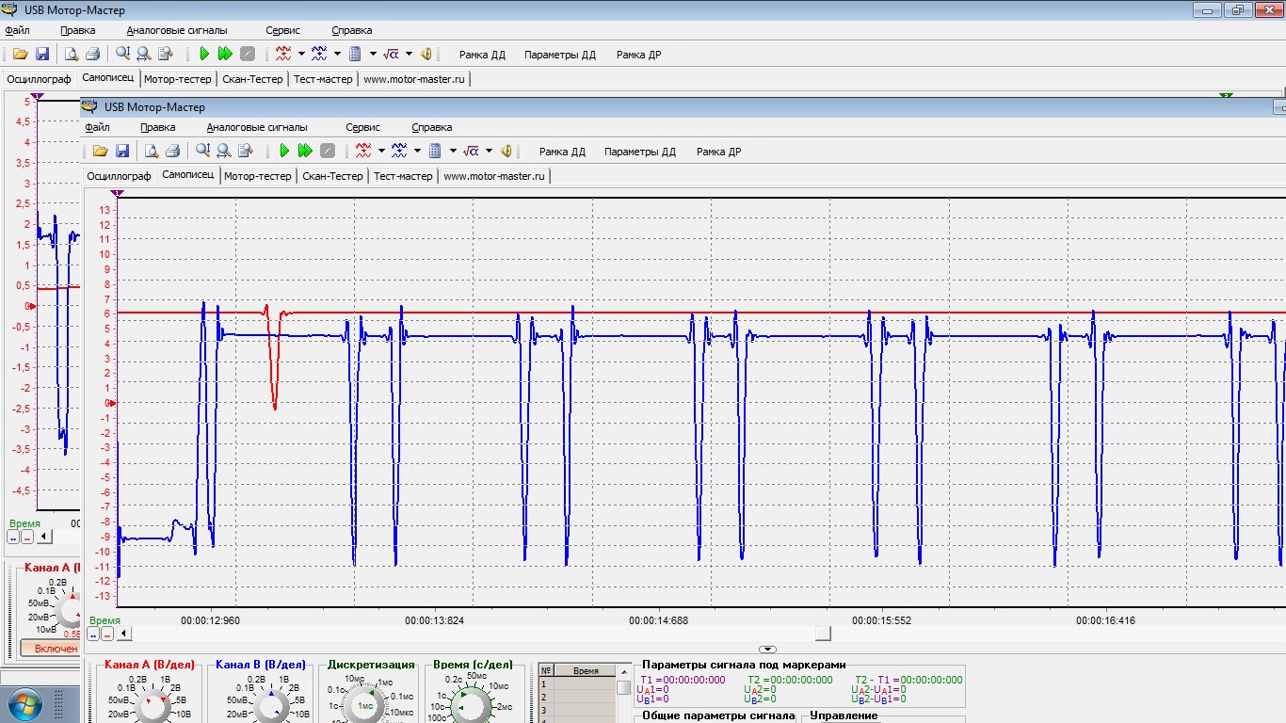Click red waveform icon in front window toolbar
The image size is (1286, 723).
363,151
